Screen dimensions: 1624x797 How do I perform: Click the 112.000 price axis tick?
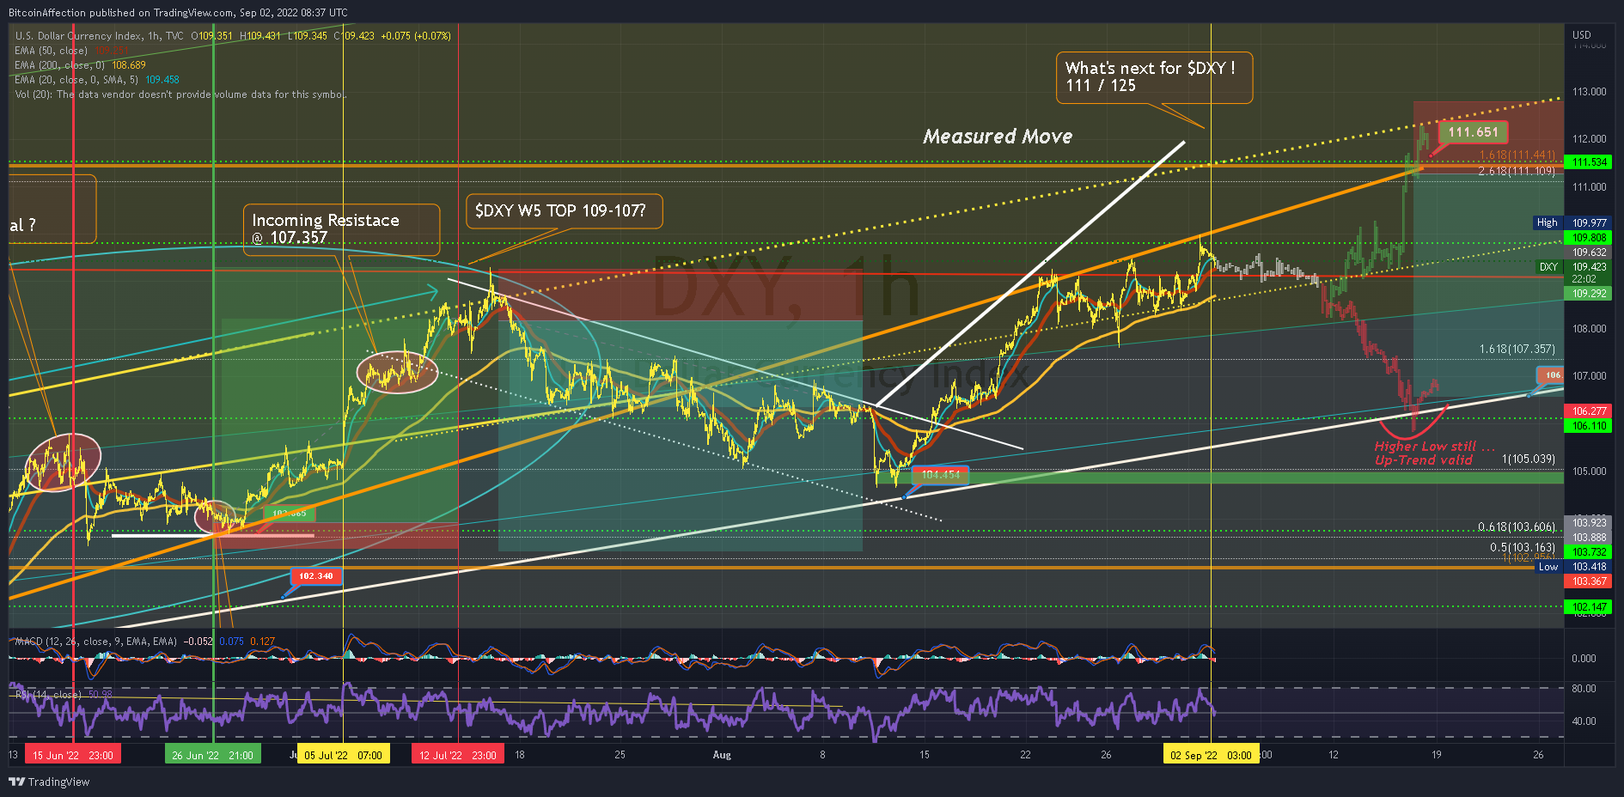click(x=1589, y=139)
